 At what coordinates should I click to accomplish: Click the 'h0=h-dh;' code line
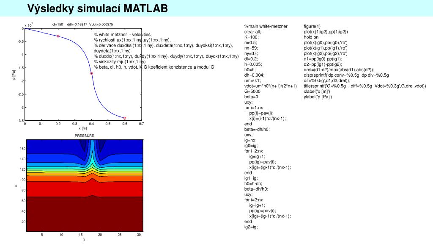(x=253, y=183)
